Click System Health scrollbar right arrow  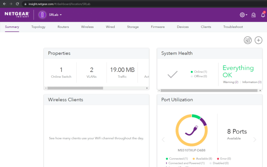pos(260,91)
